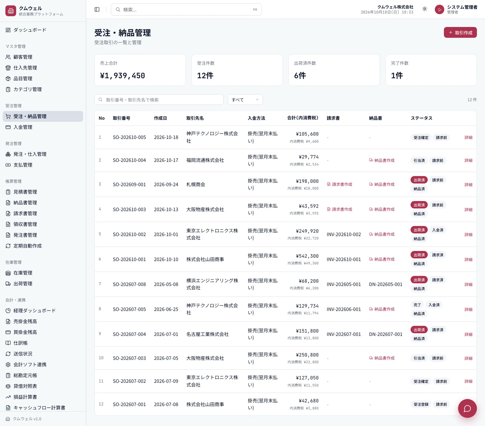Click the カテゴリ管理 clipboard icon
The width and height of the screenshot is (485, 426).
coord(8,89)
